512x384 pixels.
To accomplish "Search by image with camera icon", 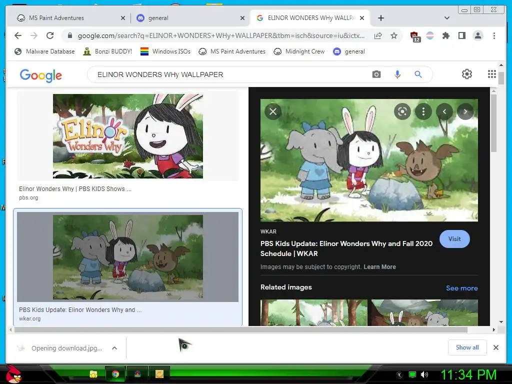I will click(376, 74).
